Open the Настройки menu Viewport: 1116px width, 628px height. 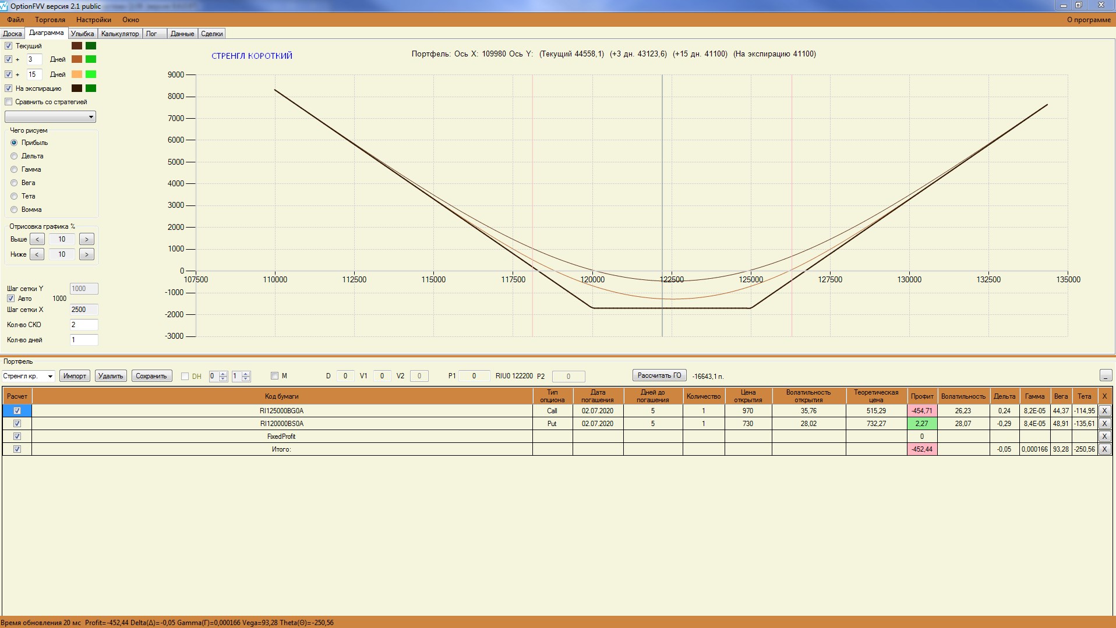click(94, 20)
